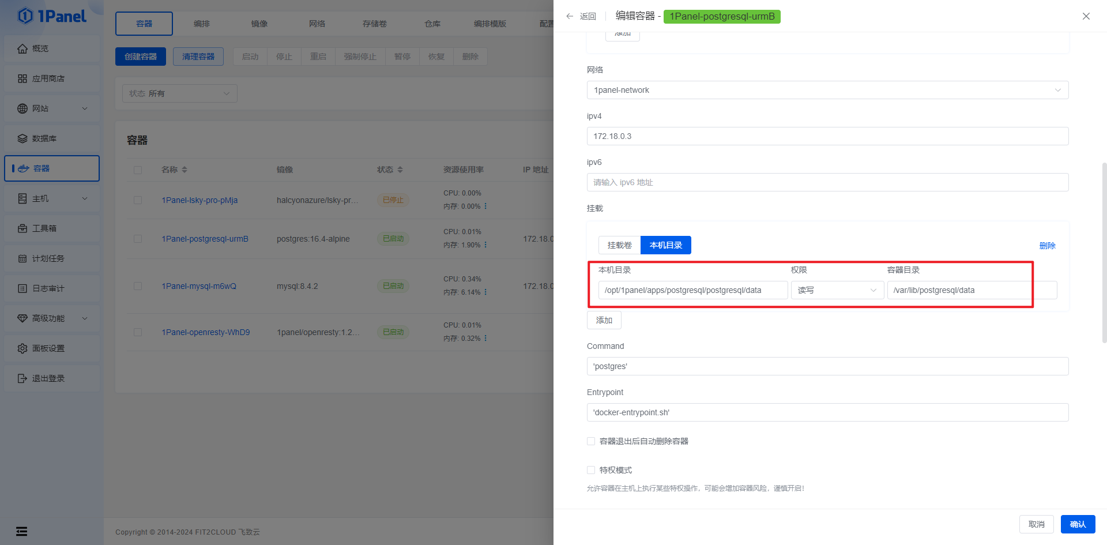
Task: Switch to the 存储卷 tab
Action: [375, 24]
